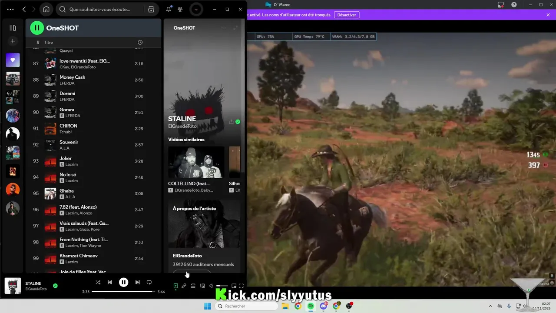Expand the Now Playing view

tap(235, 28)
